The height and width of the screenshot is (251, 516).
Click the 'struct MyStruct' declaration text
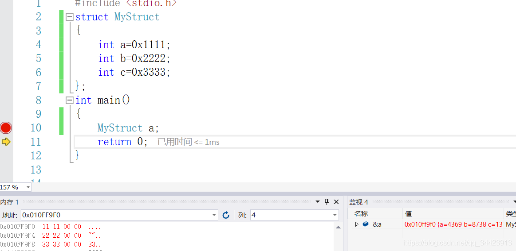118,17
